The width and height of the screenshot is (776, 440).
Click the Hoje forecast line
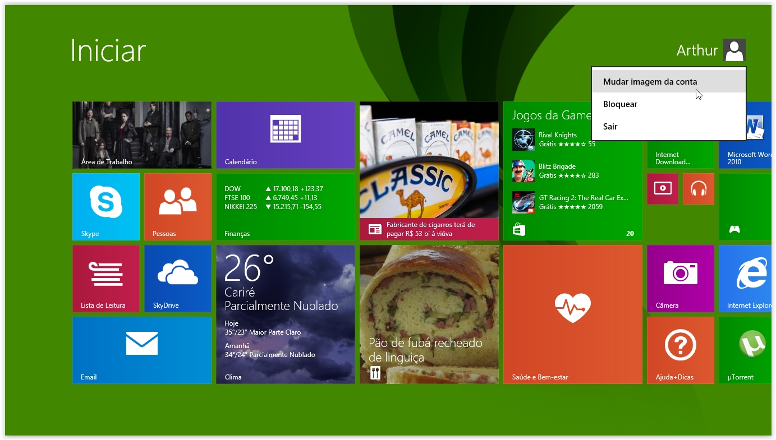click(x=263, y=328)
